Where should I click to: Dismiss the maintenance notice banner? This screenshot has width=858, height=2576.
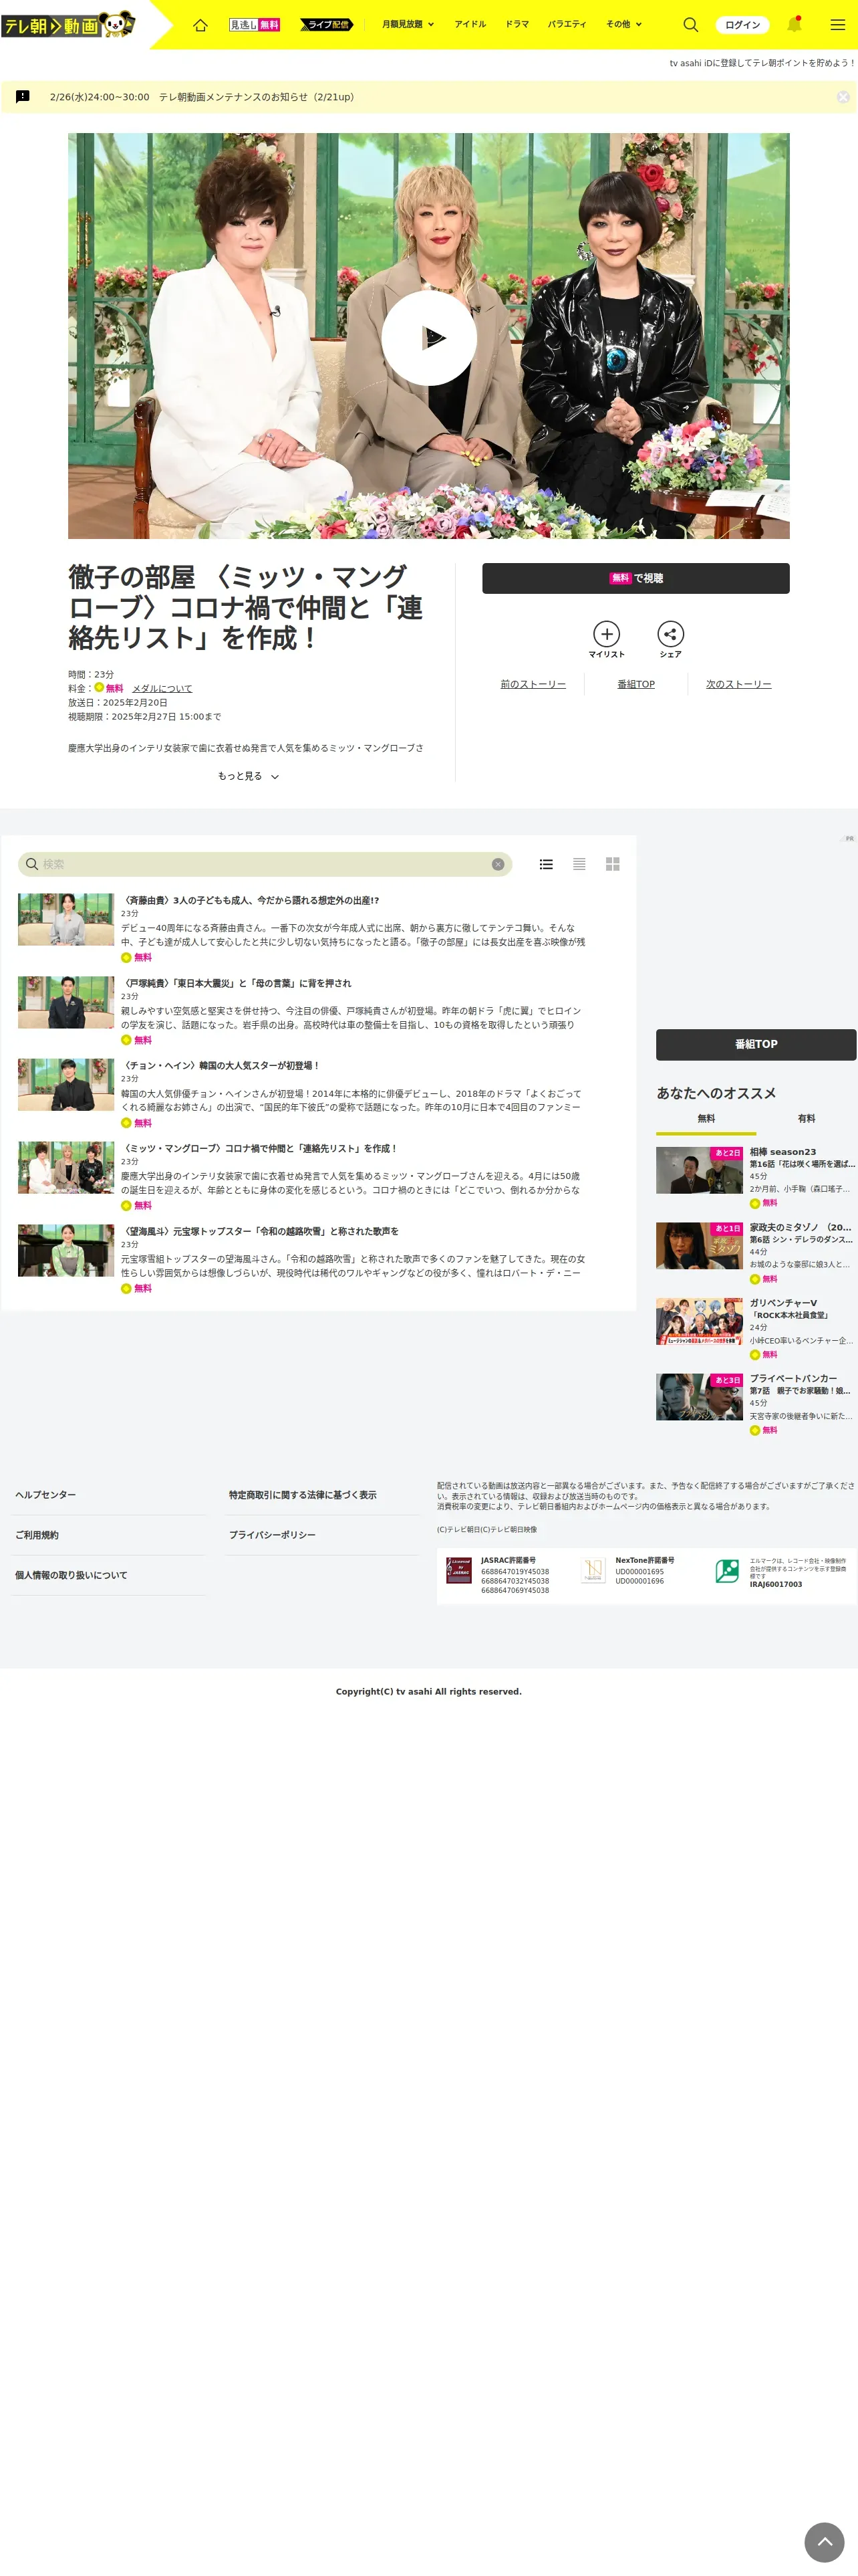843,97
